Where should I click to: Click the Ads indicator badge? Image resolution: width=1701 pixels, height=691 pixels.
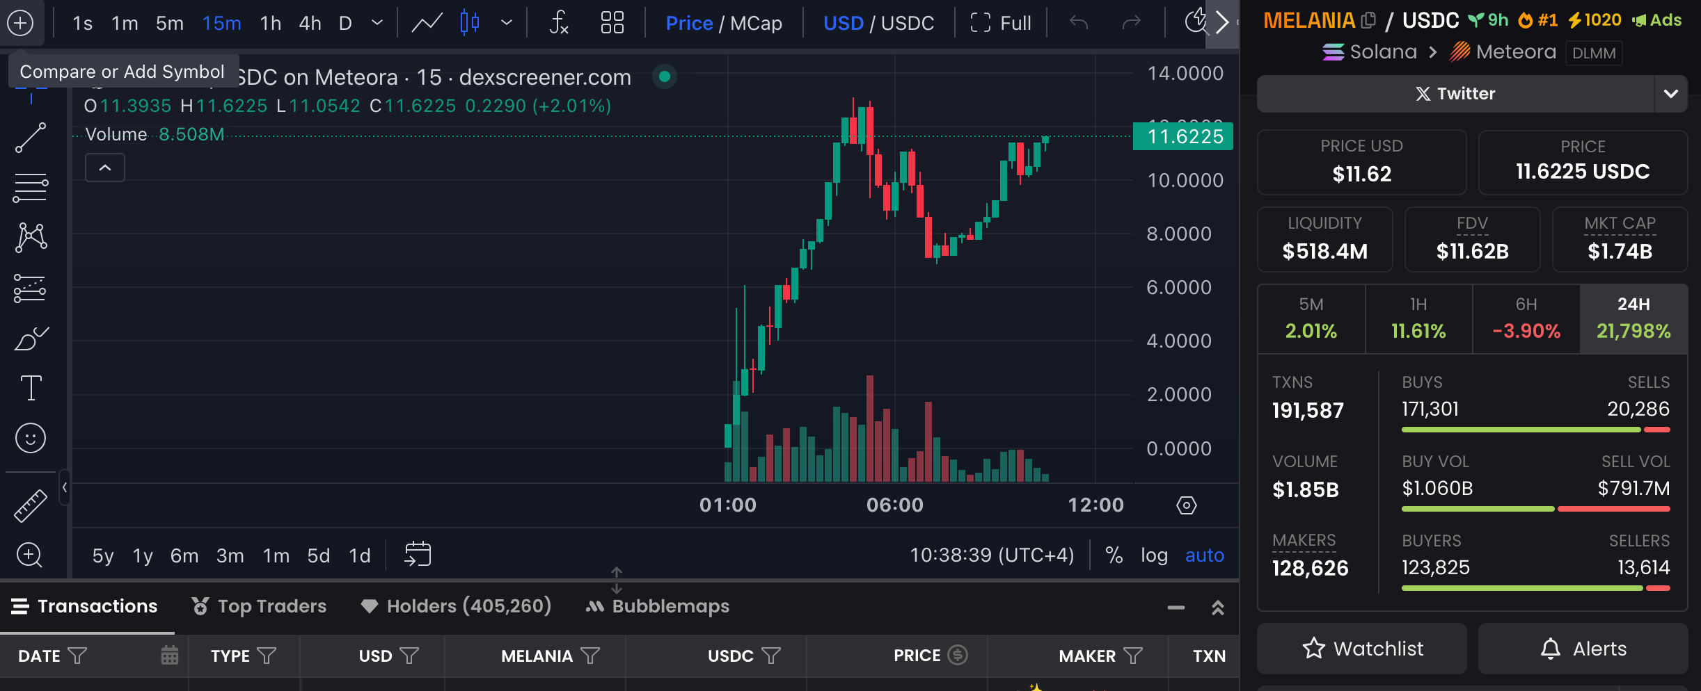[1656, 20]
